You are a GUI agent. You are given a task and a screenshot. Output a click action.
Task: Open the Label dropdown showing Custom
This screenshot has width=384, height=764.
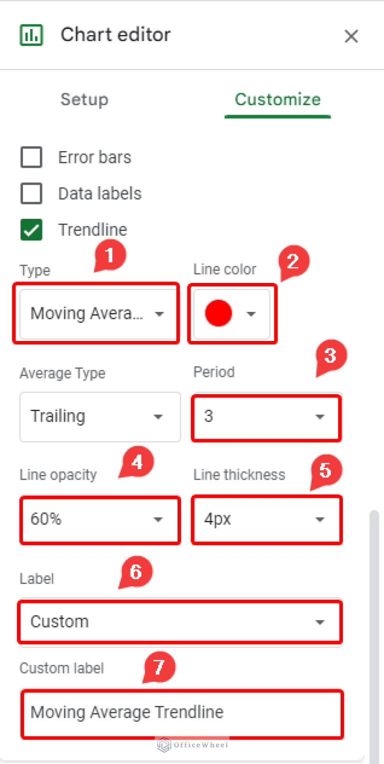[180, 622]
